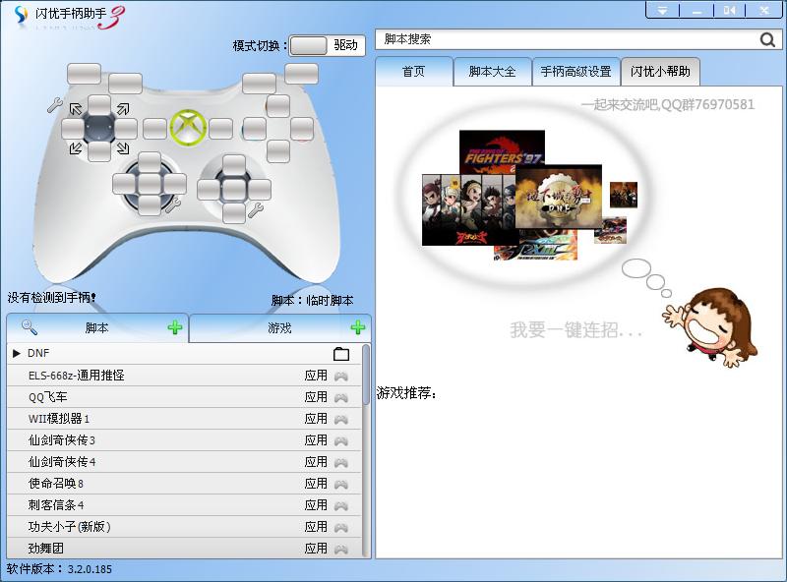The width and height of the screenshot is (787, 582).
Task: Add a new game with green plus
Action: point(357,327)
